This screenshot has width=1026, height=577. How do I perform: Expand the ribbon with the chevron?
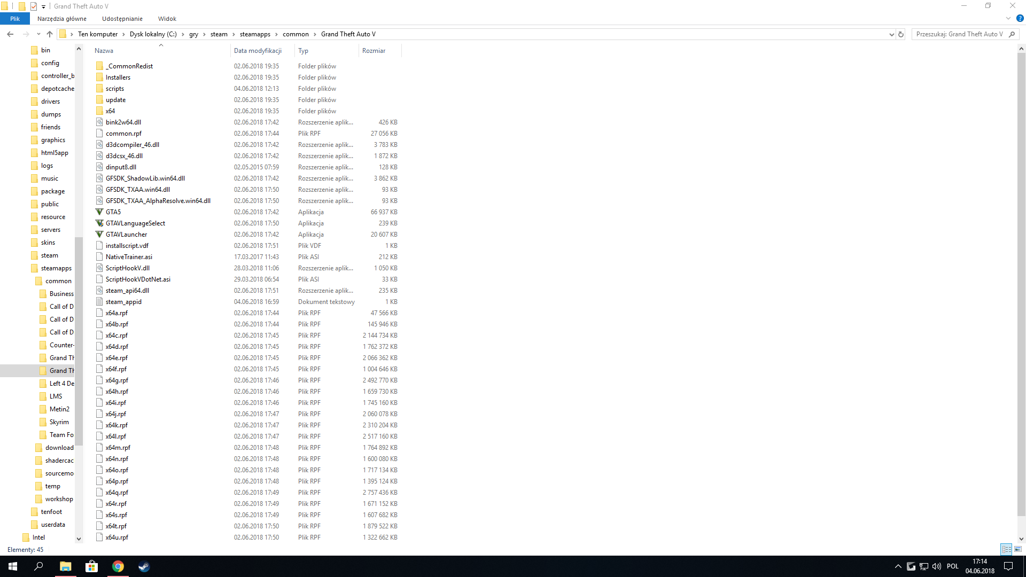tap(1008, 18)
